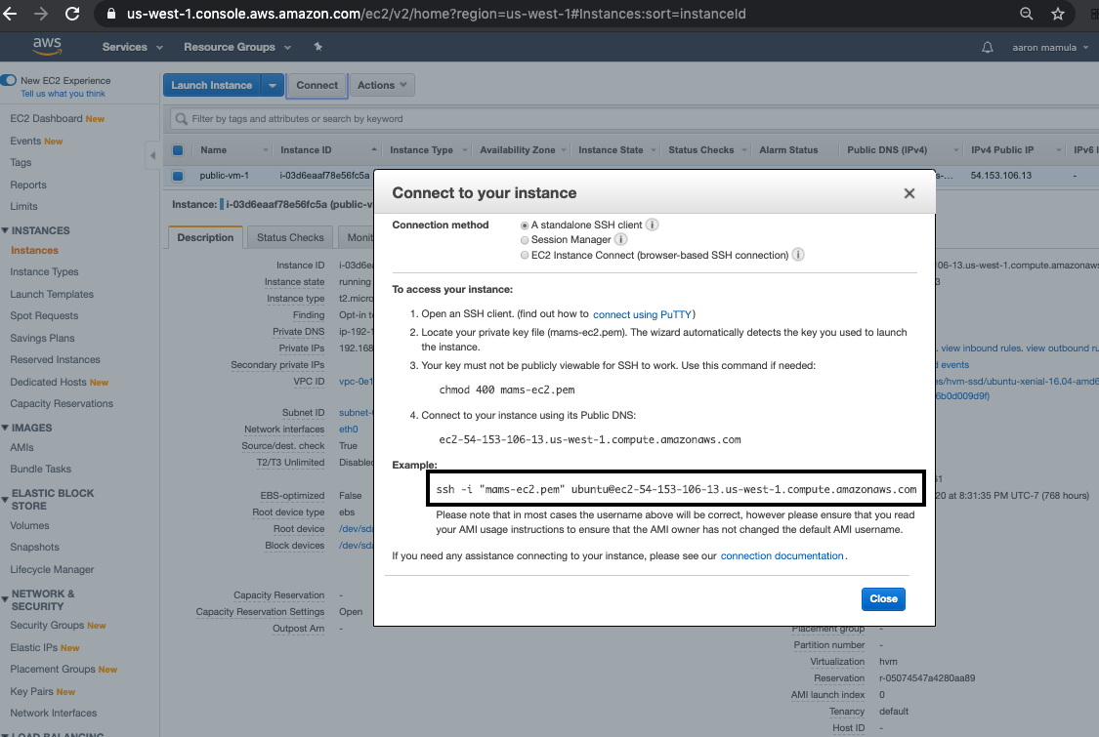Sort by Instance ID column header
The image size is (1099, 737).
pos(306,150)
